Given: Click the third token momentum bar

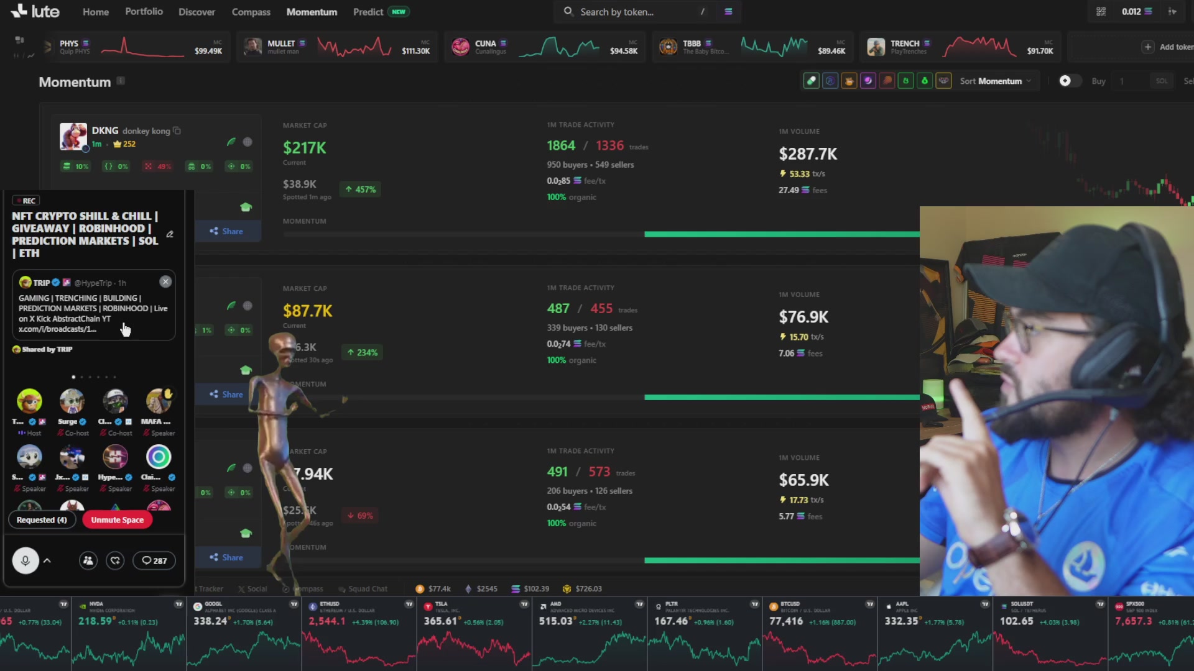Looking at the screenshot, I should point(601,560).
